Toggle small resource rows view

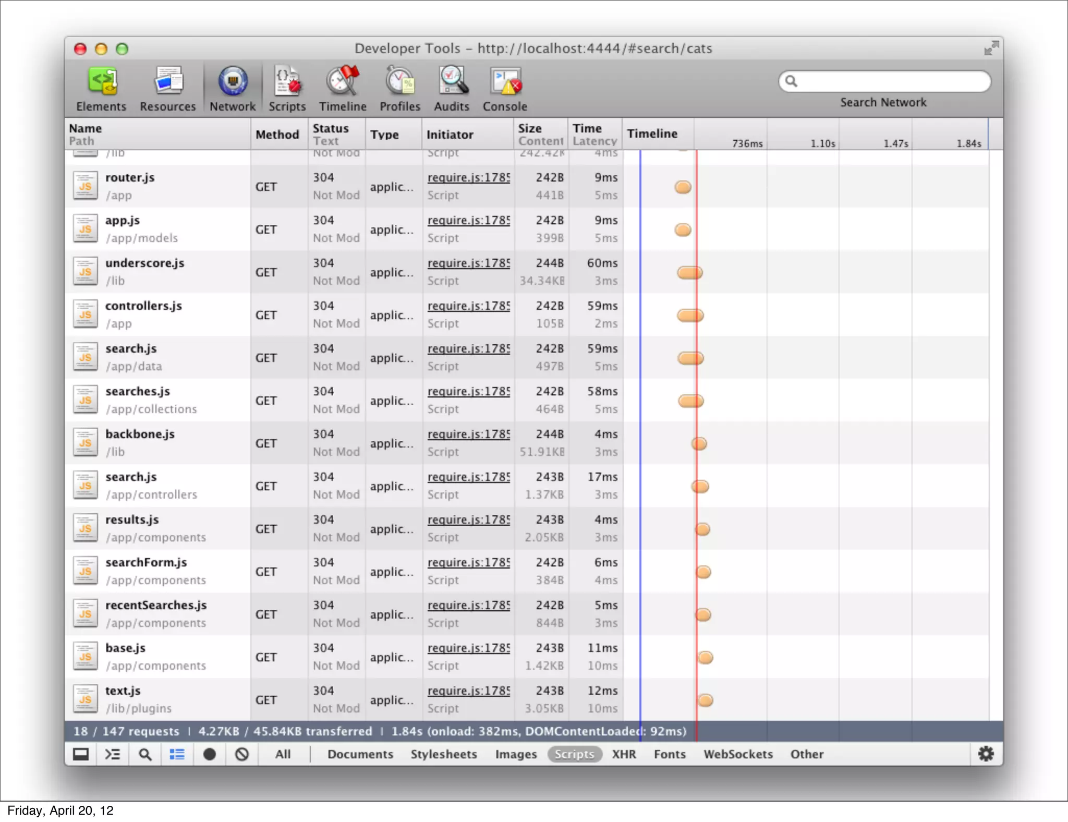point(177,754)
